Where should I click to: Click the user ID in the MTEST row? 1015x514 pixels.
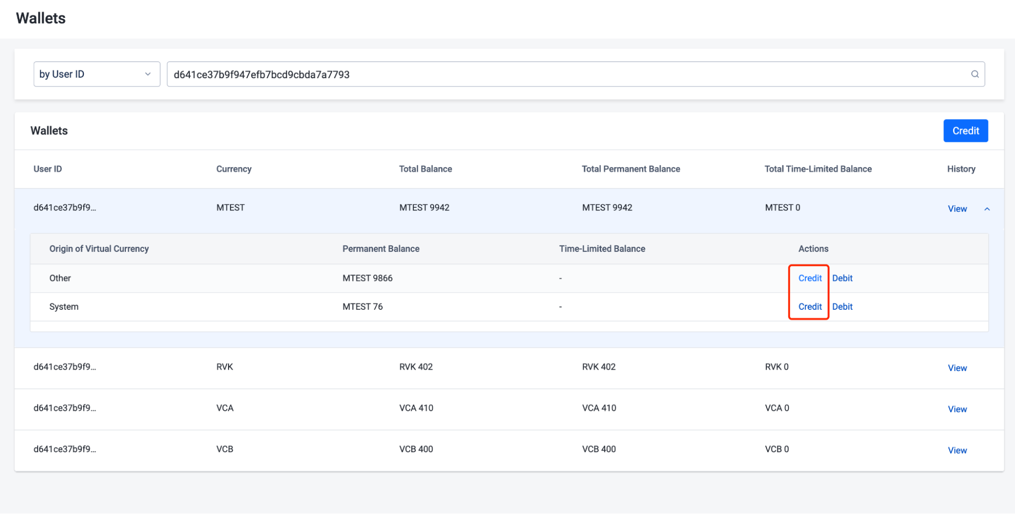(x=64, y=208)
